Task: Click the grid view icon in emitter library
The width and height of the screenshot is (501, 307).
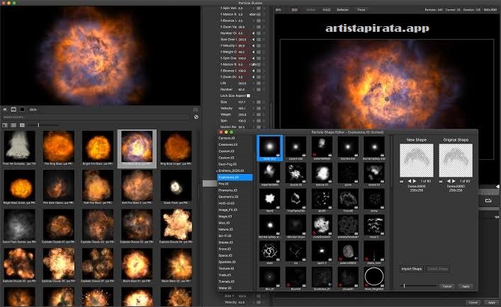Action: pyautogui.click(x=22, y=125)
